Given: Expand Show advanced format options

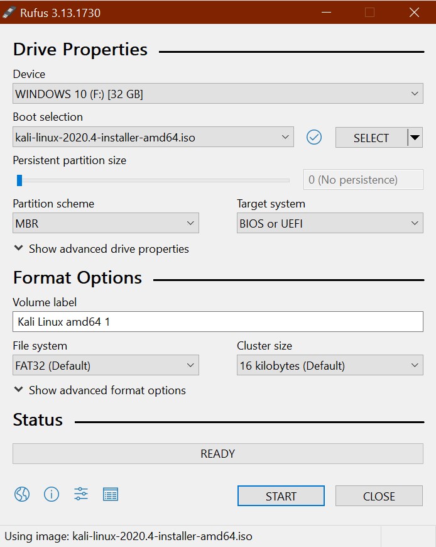Looking at the screenshot, I should 100,390.
